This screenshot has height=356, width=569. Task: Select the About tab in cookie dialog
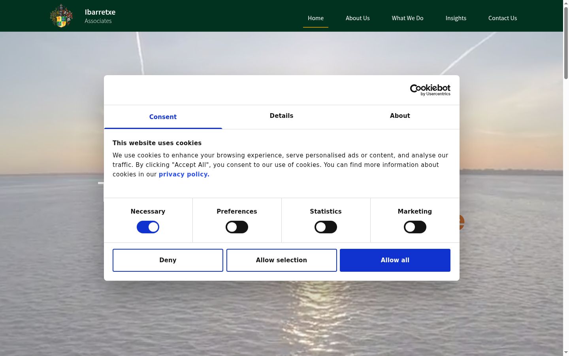[400, 116]
